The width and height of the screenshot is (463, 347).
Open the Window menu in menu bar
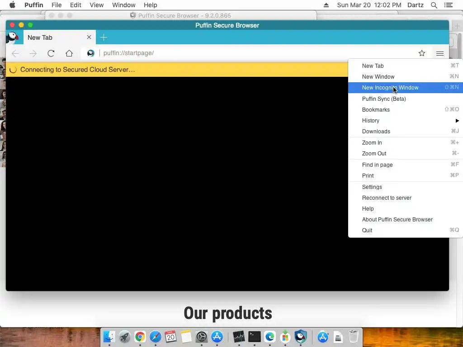124,5
